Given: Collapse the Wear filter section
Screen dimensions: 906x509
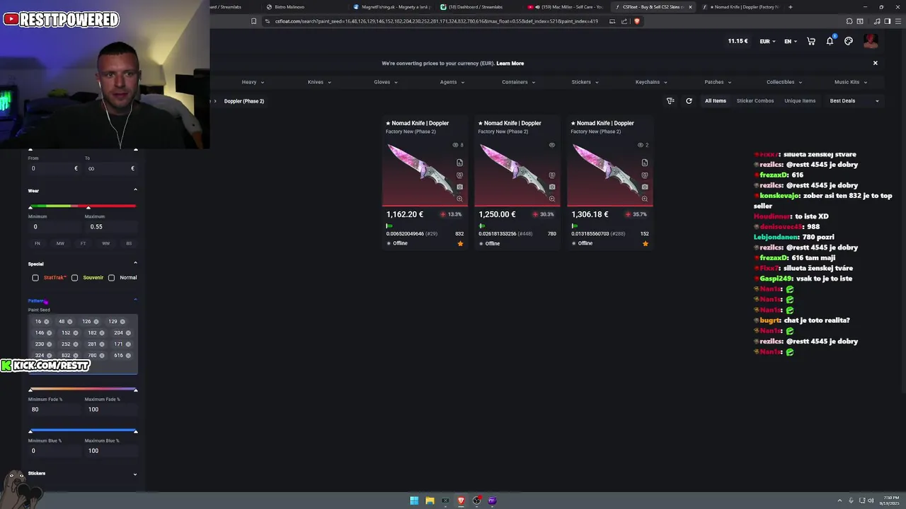Looking at the screenshot, I should [135, 189].
